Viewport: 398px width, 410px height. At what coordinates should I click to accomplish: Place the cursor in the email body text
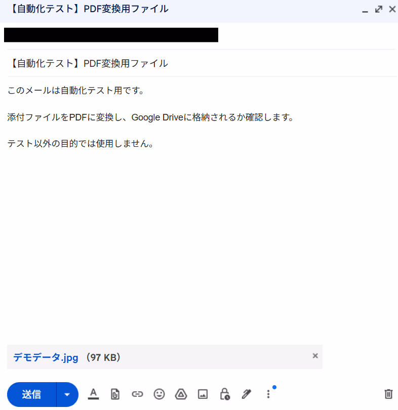coord(202,209)
